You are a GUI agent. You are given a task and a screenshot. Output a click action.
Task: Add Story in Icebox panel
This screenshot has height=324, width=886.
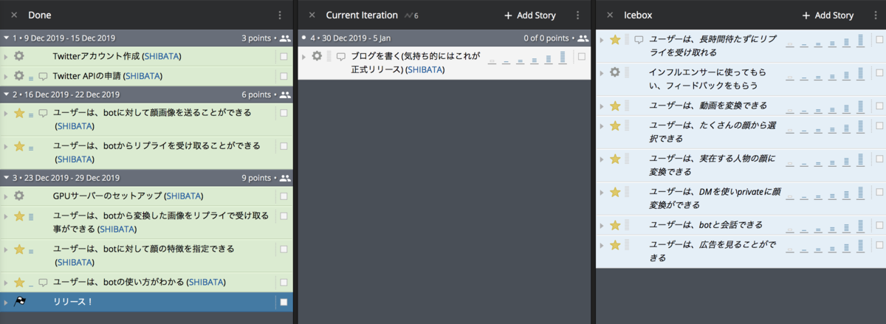(827, 15)
